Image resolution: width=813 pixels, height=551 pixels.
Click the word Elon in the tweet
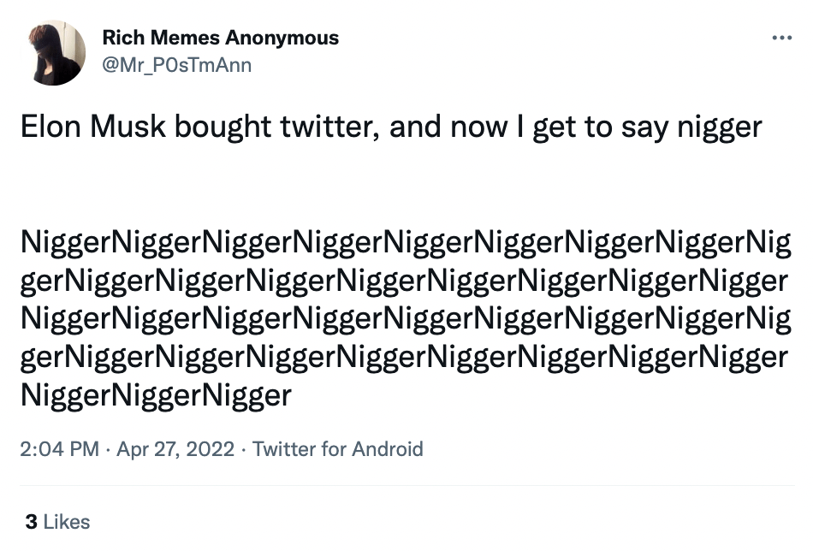coord(50,127)
